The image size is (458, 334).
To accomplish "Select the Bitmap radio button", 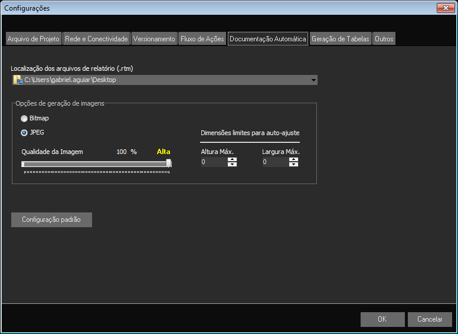I will [x=24, y=119].
